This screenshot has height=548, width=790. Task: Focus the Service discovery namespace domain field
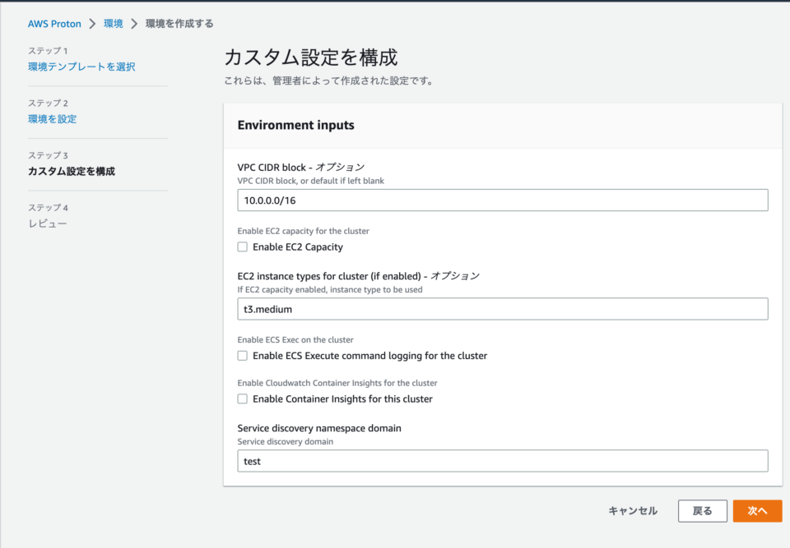pyautogui.click(x=502, y=461)
